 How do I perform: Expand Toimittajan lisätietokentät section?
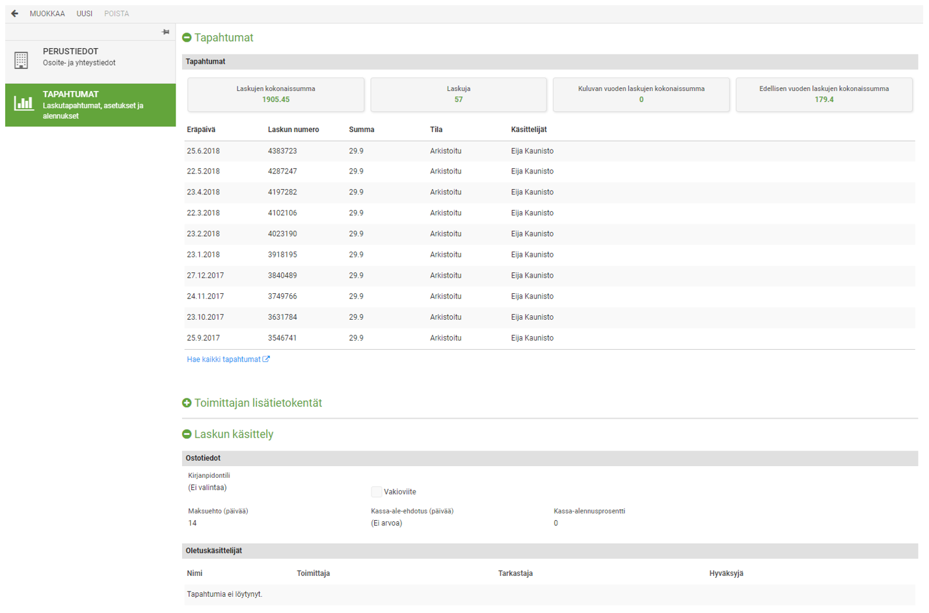click(x=187, y=403)
